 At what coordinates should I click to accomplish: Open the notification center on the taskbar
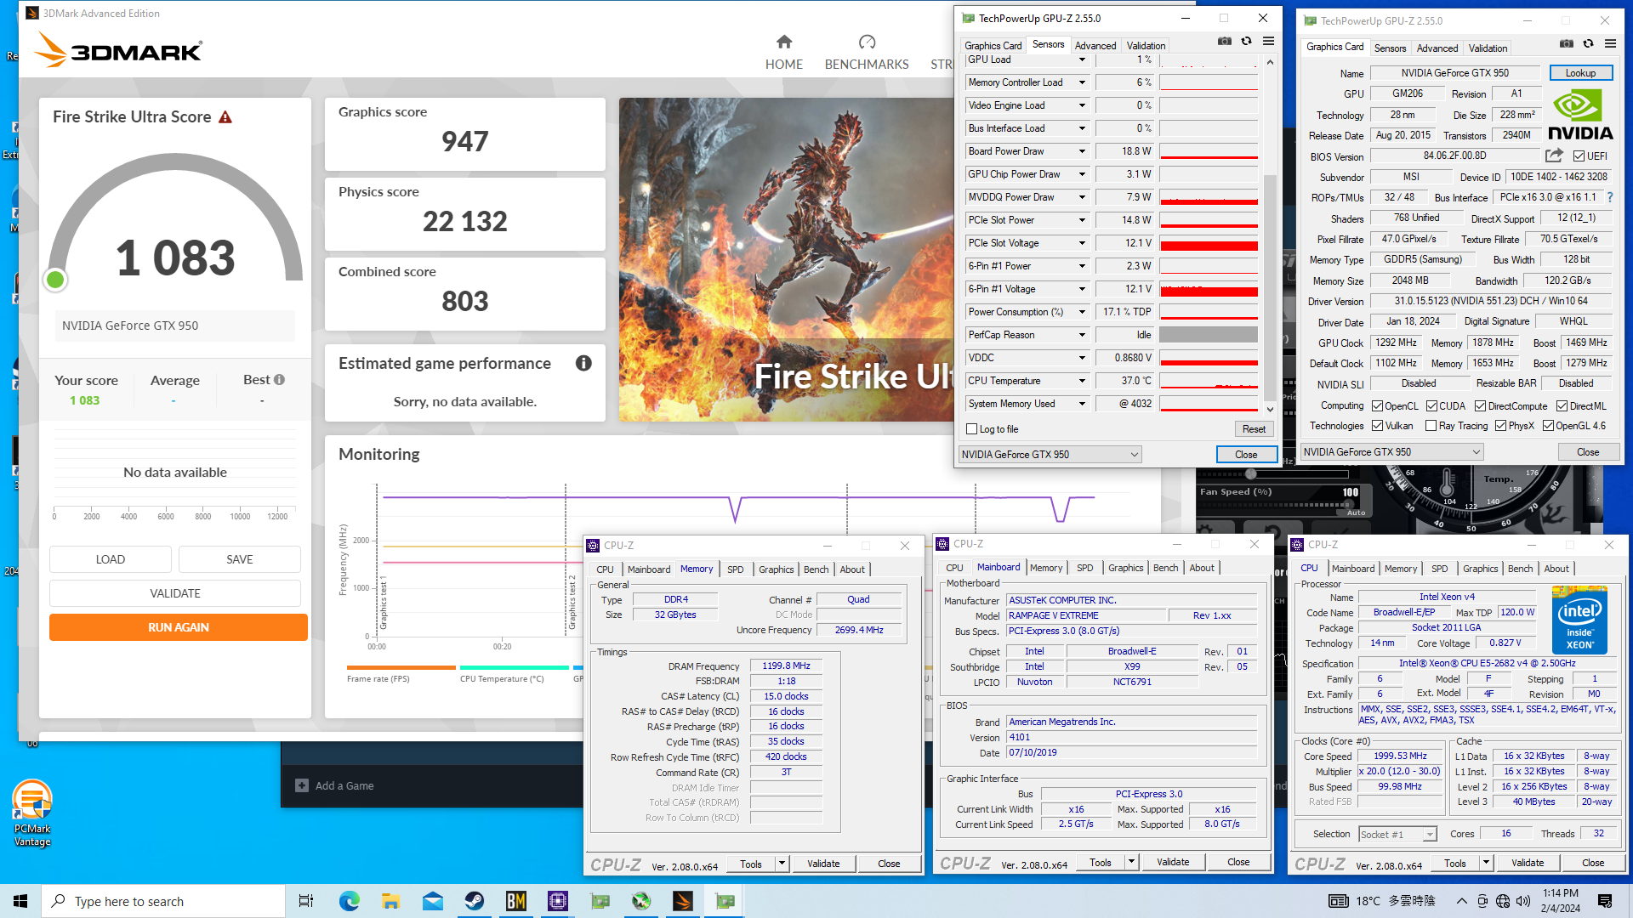tap(1605, 901)
